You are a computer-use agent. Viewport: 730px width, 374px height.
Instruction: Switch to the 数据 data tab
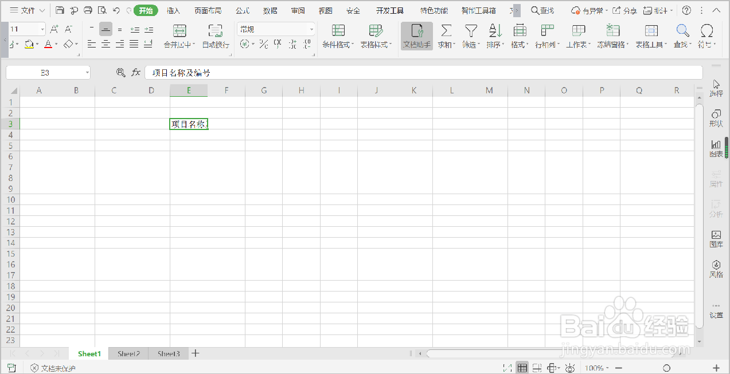coord(270,10)
